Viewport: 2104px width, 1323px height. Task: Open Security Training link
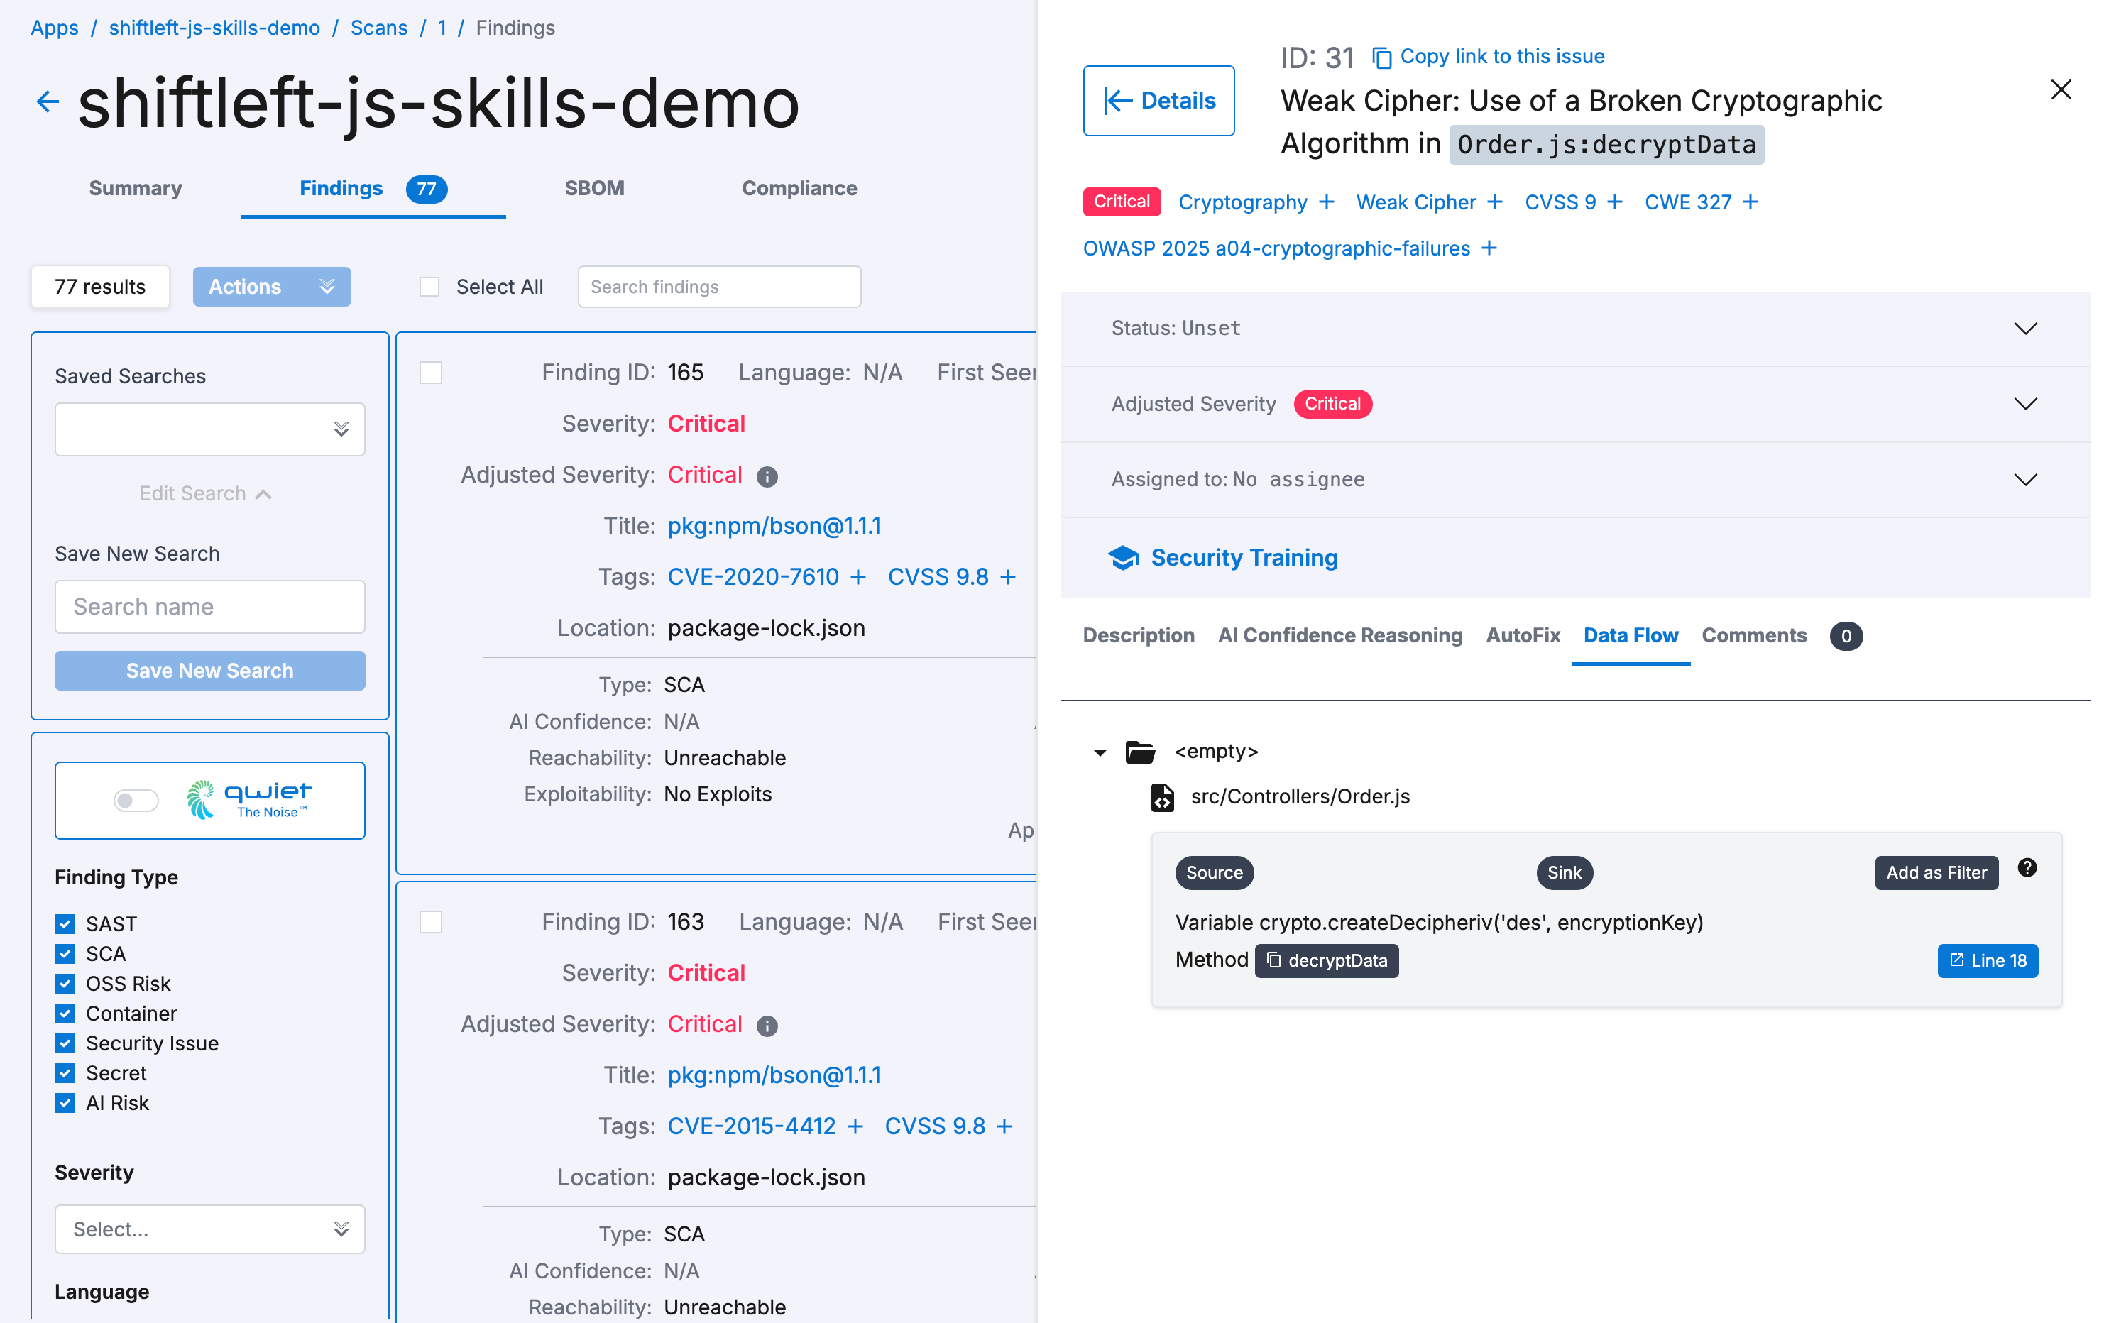click(1244, 557)
